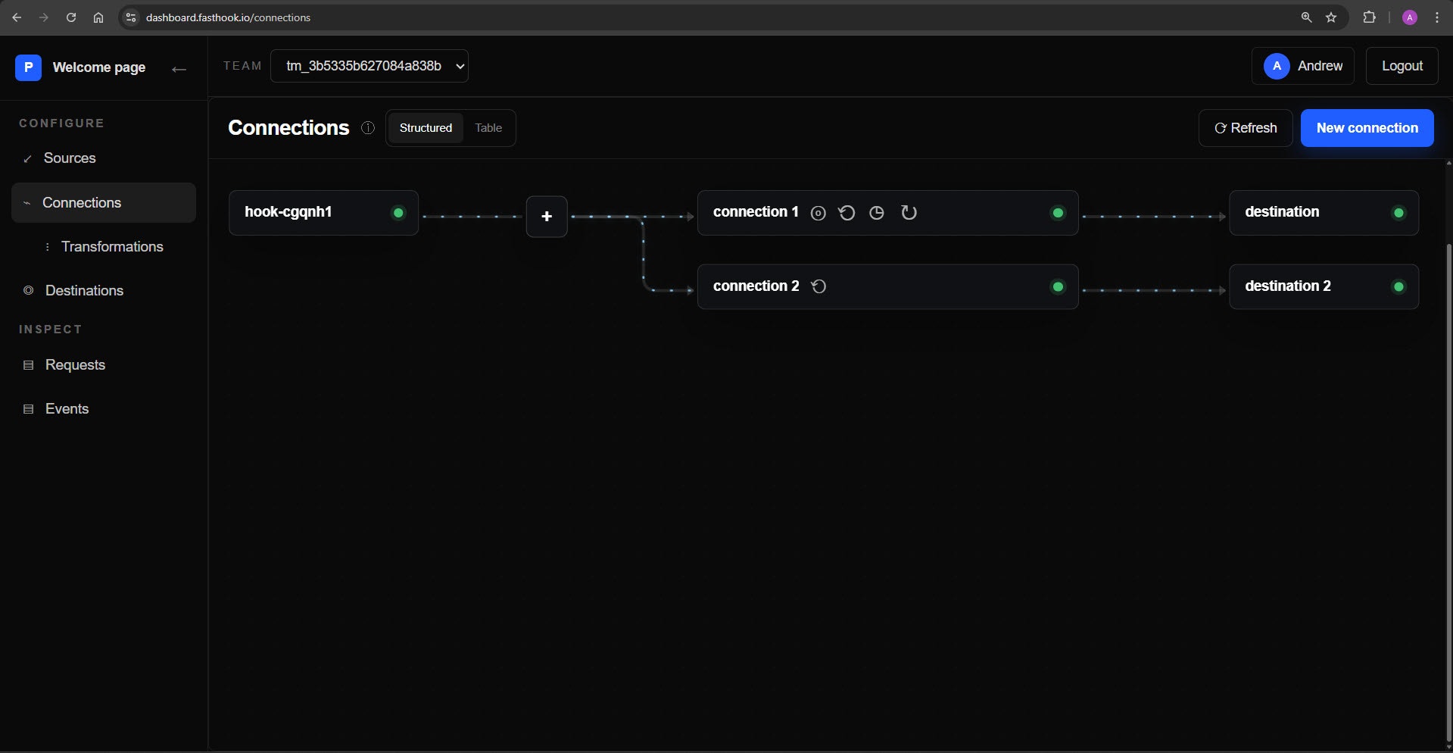Screen dimensions: 1453x753
Task: Click the Logout button
Action: tap(1402, 66)
